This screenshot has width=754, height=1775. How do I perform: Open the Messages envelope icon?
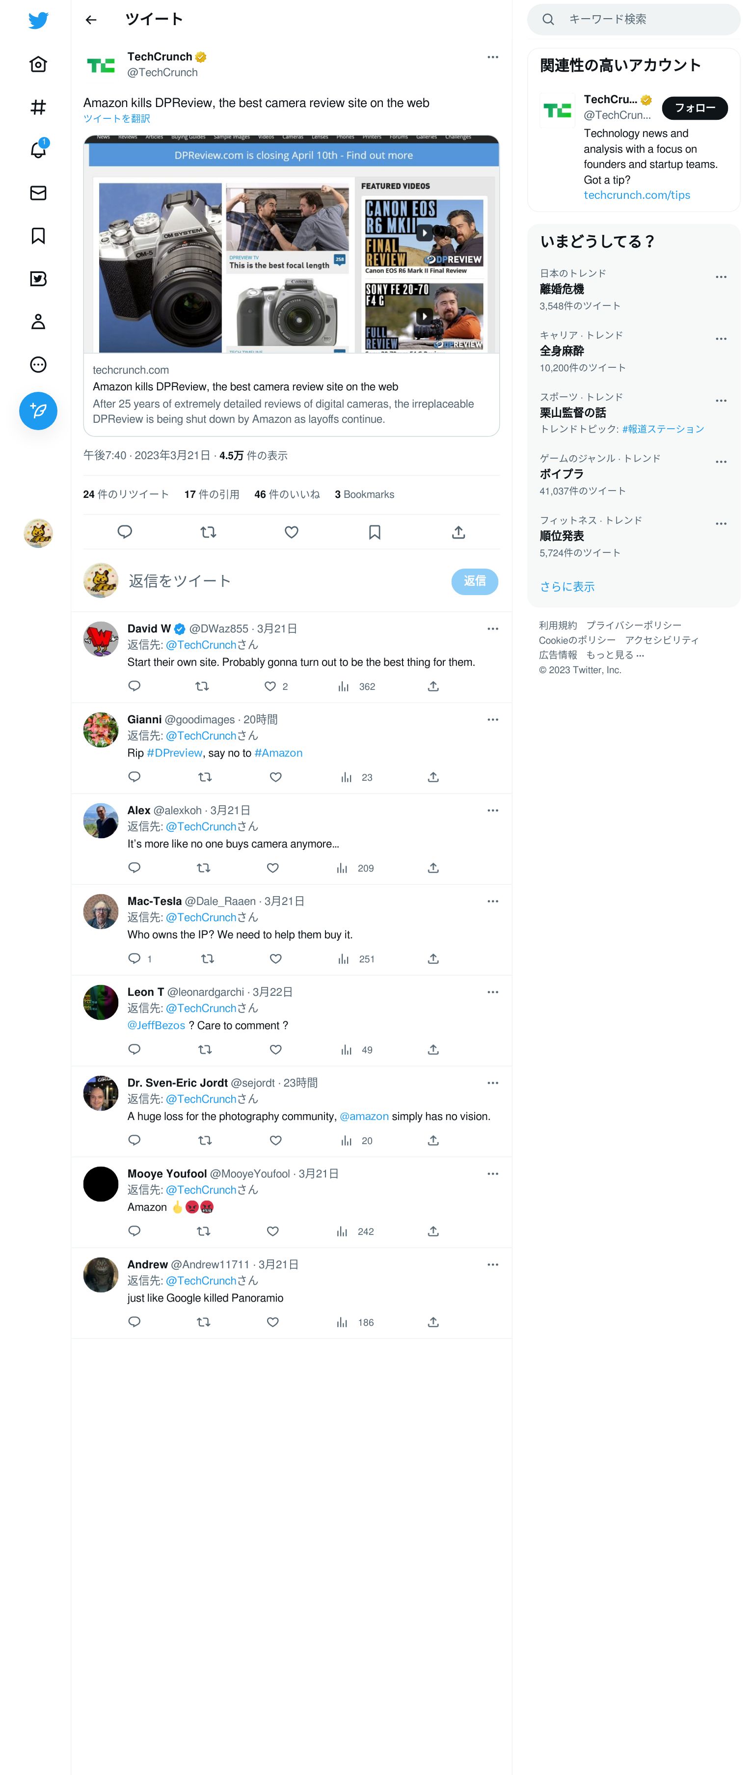(38, 193)
